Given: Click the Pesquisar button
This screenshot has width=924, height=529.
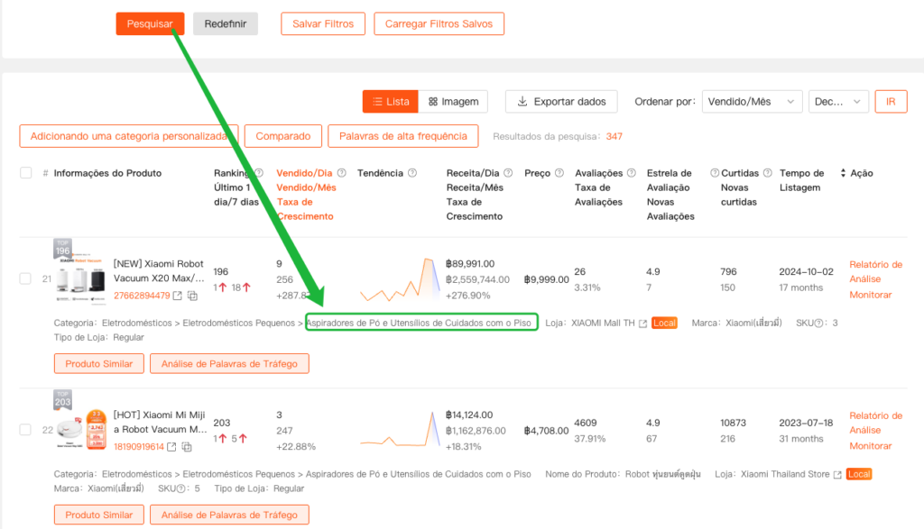Looking at the screenshot, I should [150, 24].
